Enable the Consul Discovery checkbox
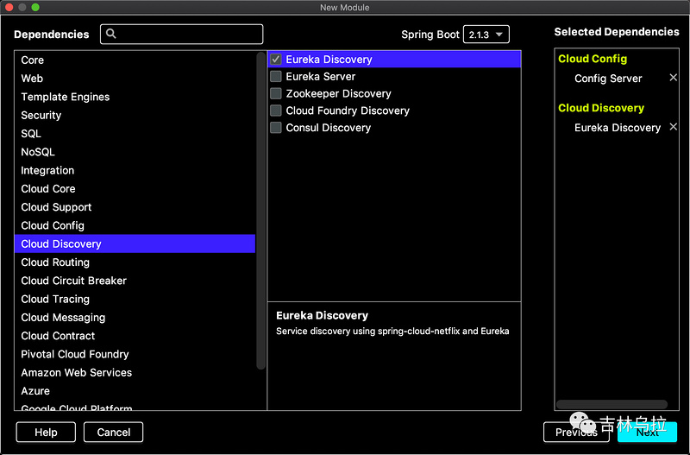Image resolution: width=690 pixels, height=455 pixels. [x=276, y=127]
